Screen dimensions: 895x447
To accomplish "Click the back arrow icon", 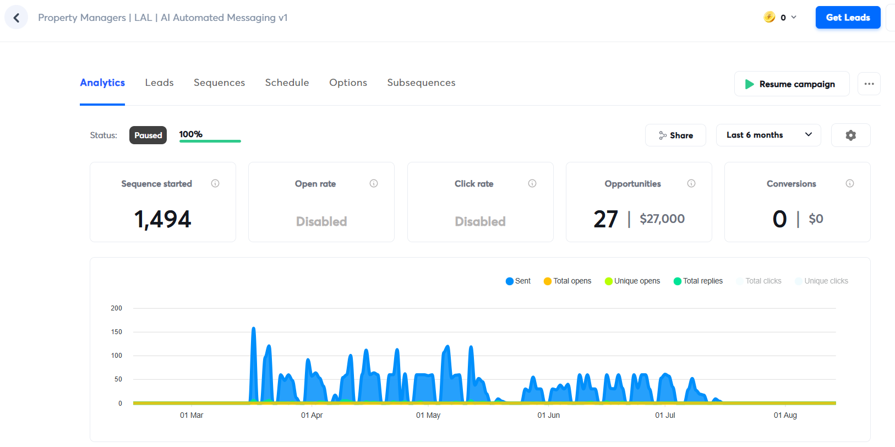I will click(17, 18).
